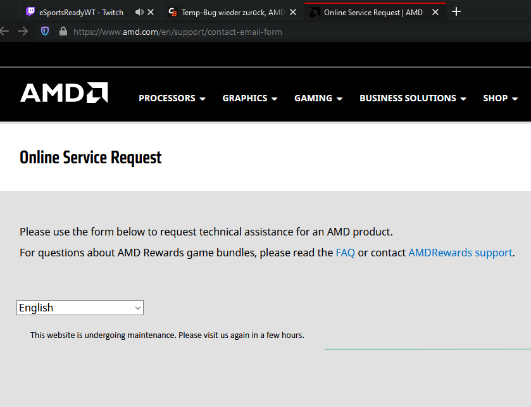The width and height of the screenshot is (531, 407).
Task: Expand the GAMING dropdown arrow
Action: coord(339,99)
